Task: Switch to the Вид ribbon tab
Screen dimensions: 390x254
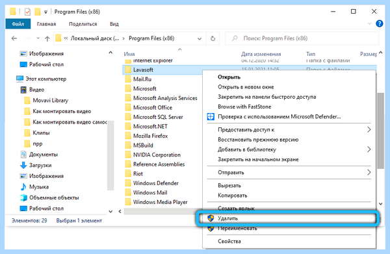Action: pos(114,24)
